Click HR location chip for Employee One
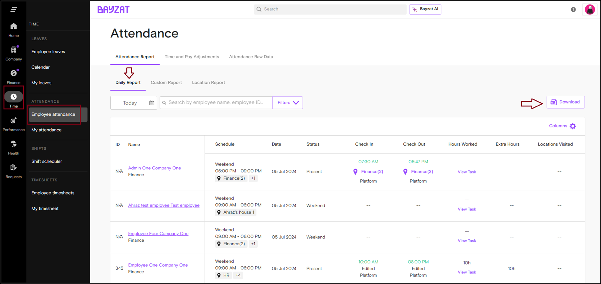Viewport: 601px width, 284px height. pyautogui.click(x=223, y=275)
